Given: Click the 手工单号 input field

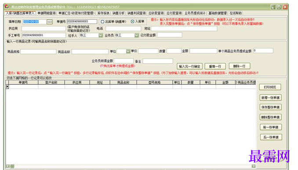Looking at the screenshot, I should tap(44, 35).
